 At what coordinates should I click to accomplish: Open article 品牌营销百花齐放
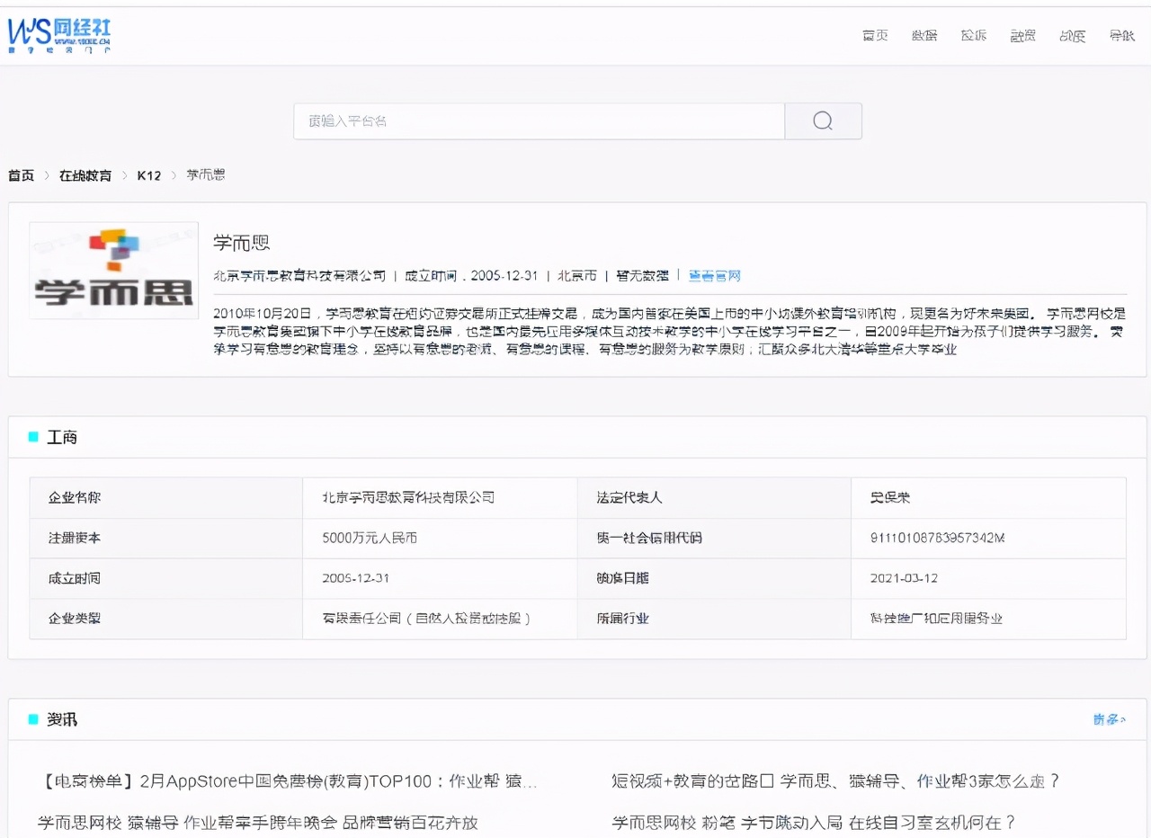tap(258, 823)
